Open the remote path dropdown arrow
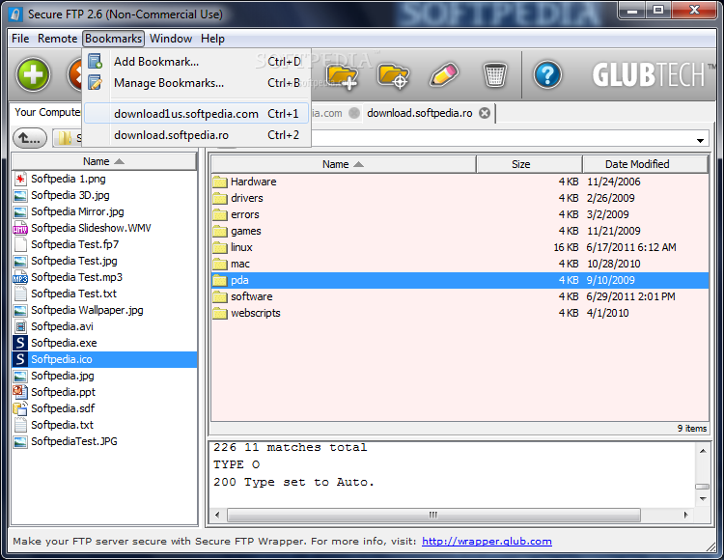This screenshot has width=724, height=560. pyautogui.click(x=701, y=140)
